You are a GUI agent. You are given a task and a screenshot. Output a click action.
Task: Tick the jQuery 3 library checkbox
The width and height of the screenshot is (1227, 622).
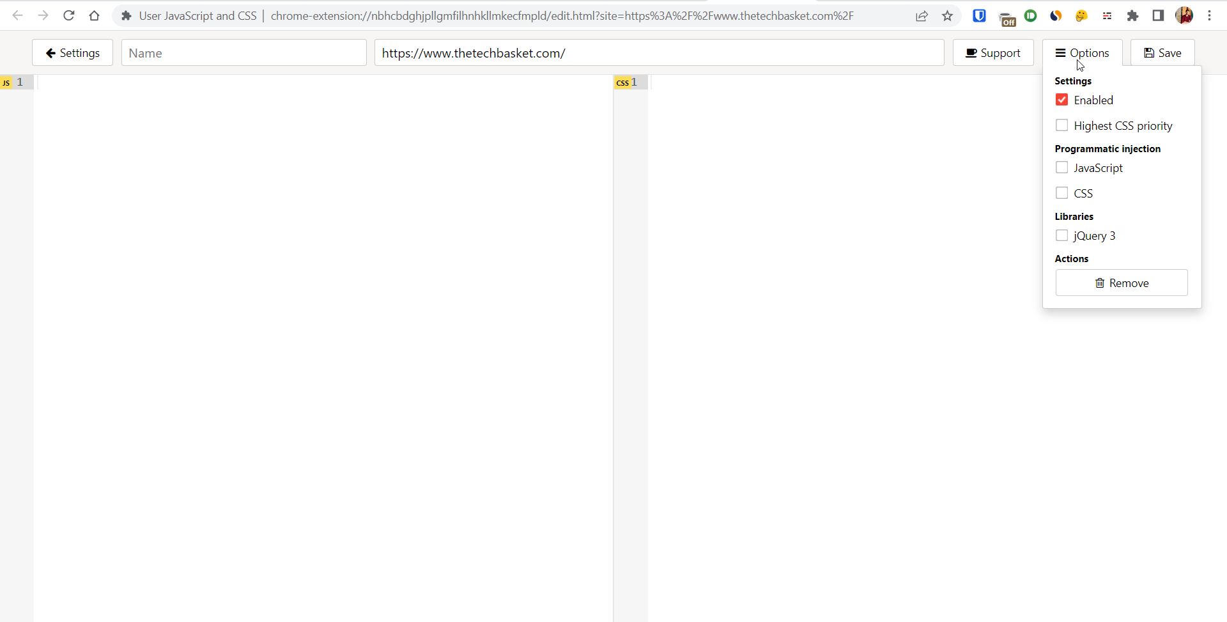pos(1062,236)
